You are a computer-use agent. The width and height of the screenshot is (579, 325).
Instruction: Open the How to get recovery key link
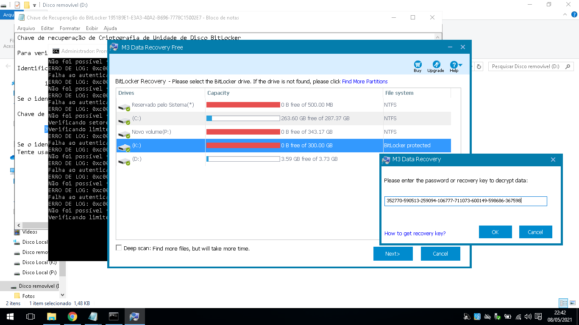tap(415, 233)
